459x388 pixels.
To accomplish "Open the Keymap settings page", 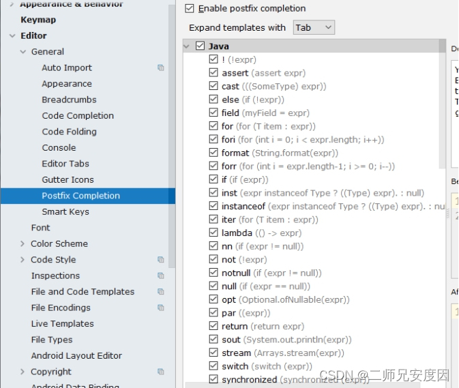I will [38, 20].
